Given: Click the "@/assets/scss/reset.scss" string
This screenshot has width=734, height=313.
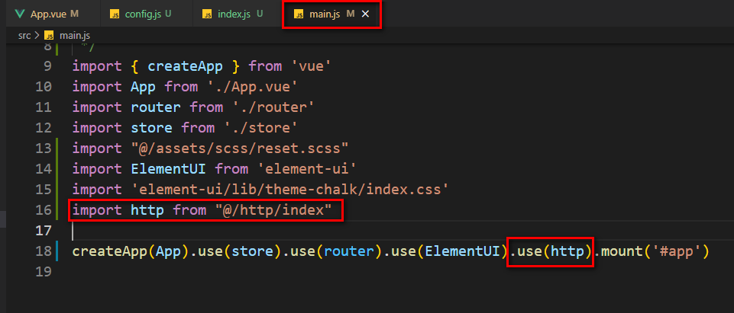Looking at the screenshot, I should pyautogui.click(x=240, y=149).
